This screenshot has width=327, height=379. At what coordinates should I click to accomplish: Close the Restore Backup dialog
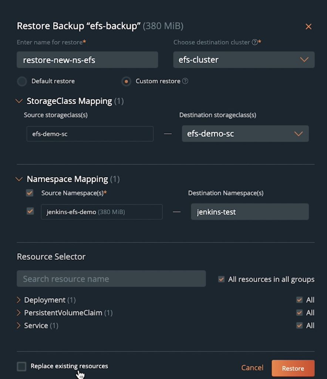[x=308, y=27]
